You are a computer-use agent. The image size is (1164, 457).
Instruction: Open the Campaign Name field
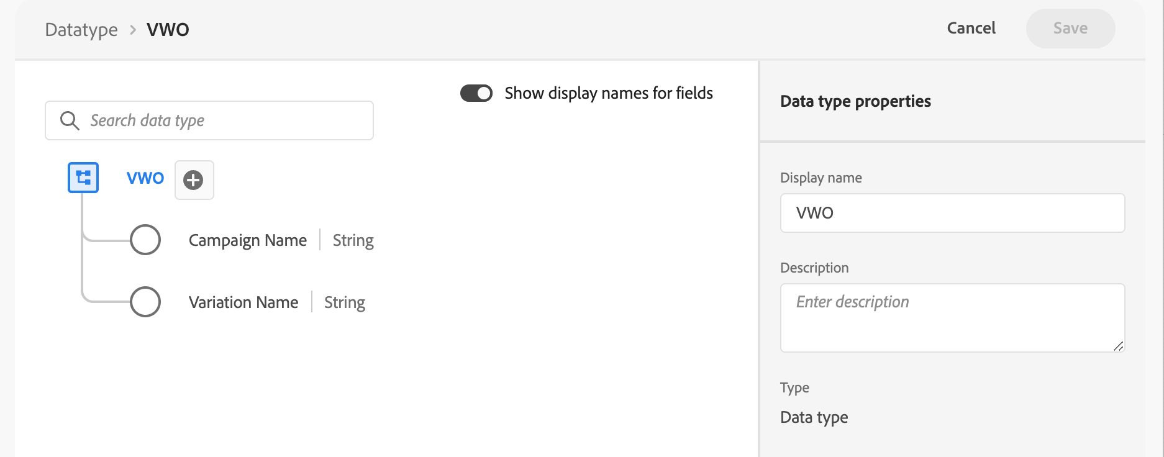coord(248,240)
